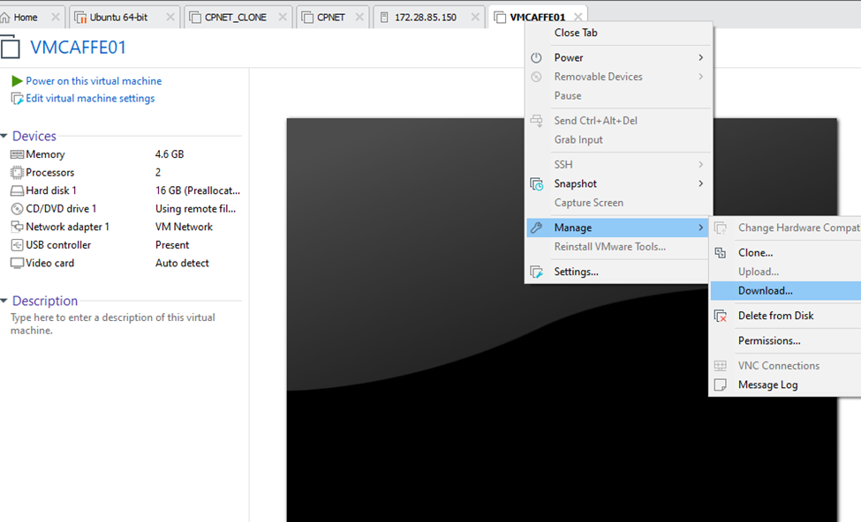Close the Ubuntu 64-bit tab
861x522 pixels.
[170, 18]
